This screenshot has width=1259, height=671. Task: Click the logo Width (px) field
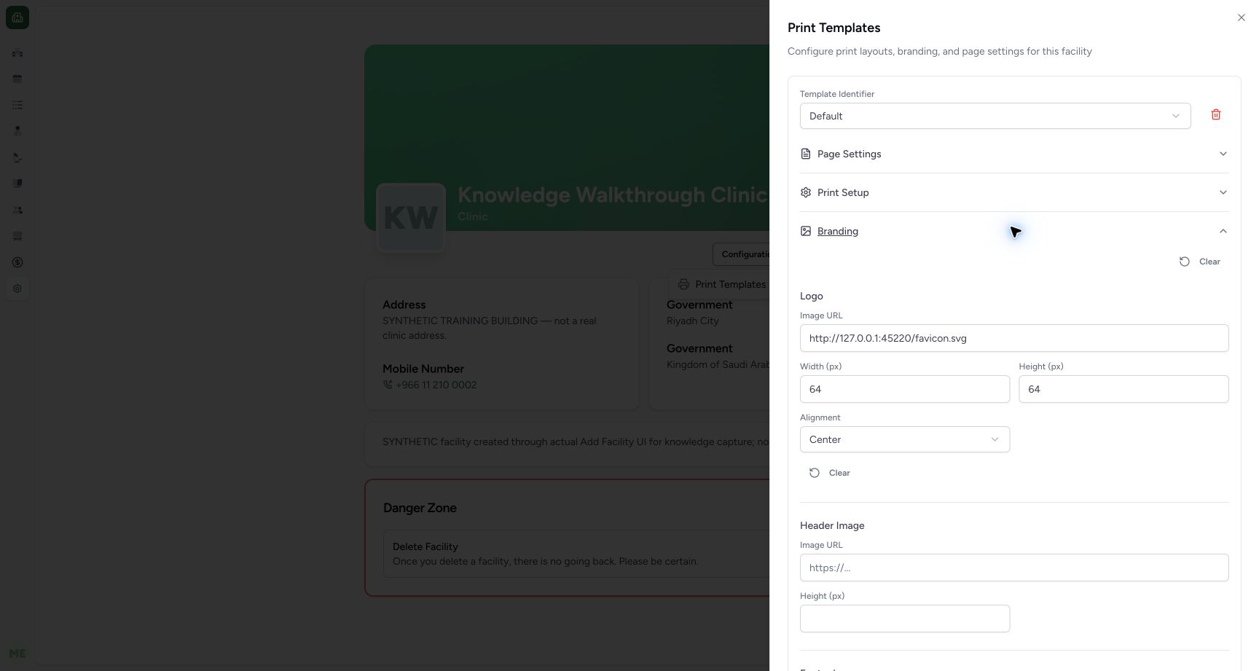point(904,389)
